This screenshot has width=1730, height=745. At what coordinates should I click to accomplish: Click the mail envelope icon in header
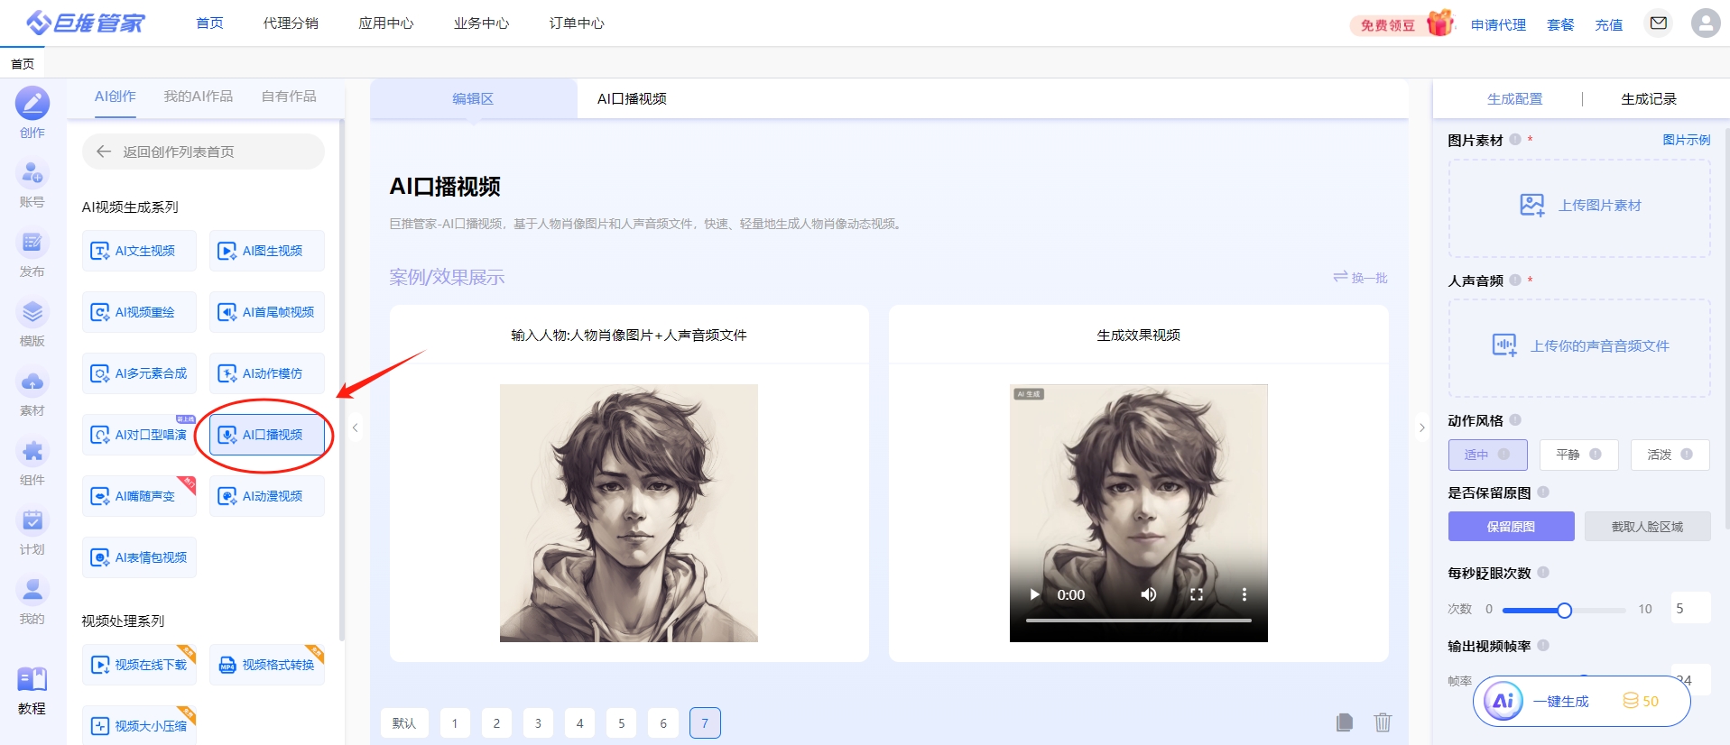coord(1659,23)
